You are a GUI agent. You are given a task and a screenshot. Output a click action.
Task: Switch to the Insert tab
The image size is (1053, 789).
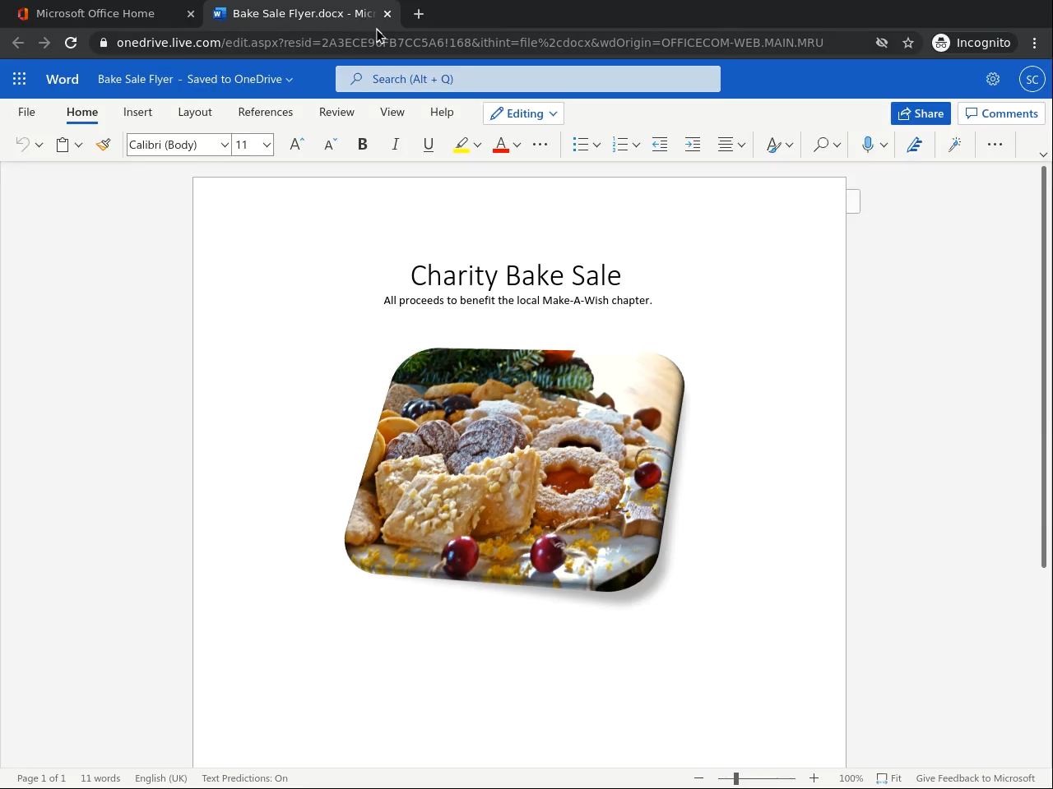click(x=137, y=112)
